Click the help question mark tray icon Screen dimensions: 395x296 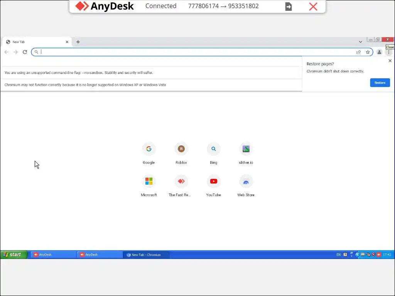point(345,254)
